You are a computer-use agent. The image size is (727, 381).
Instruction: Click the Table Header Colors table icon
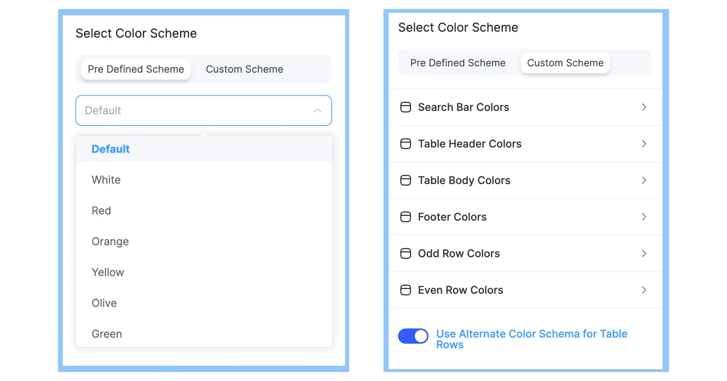[405, 144]
